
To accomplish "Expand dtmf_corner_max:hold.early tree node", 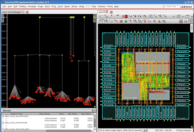I will [x=3, y=116].
